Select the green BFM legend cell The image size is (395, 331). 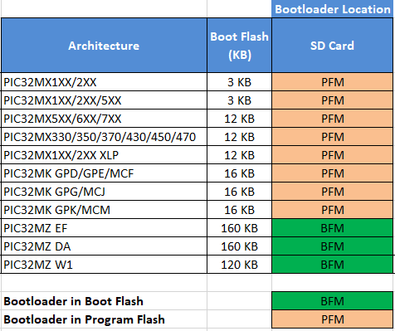click(x=332, y=301)
